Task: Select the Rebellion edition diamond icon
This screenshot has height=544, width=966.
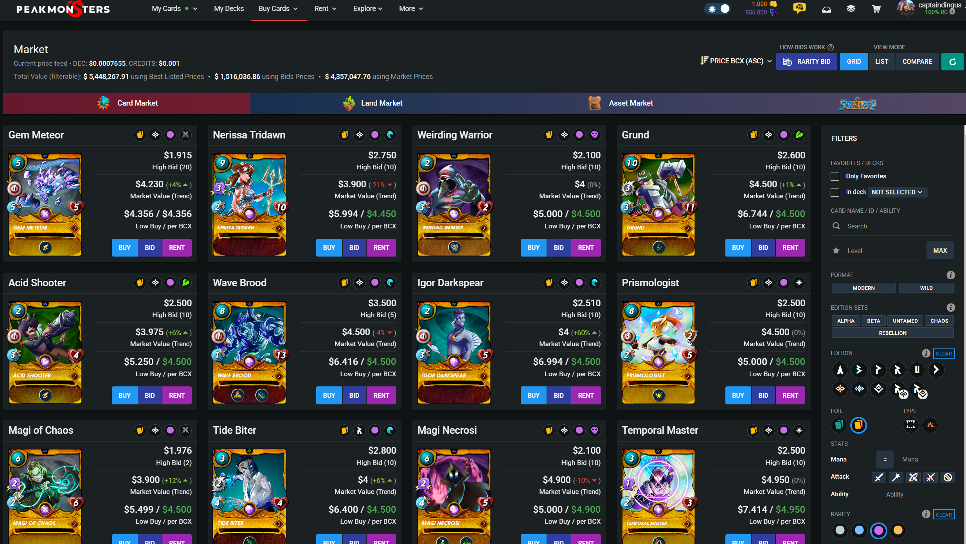Action: (878, 389)
